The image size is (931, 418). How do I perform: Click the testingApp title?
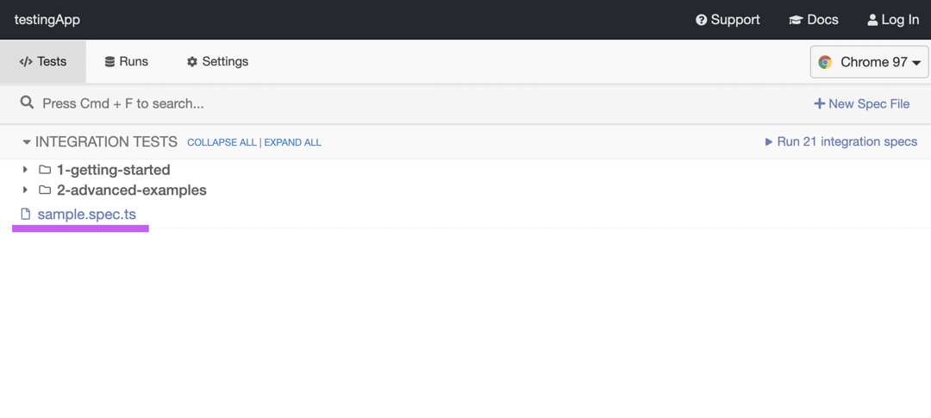(47, 20)
